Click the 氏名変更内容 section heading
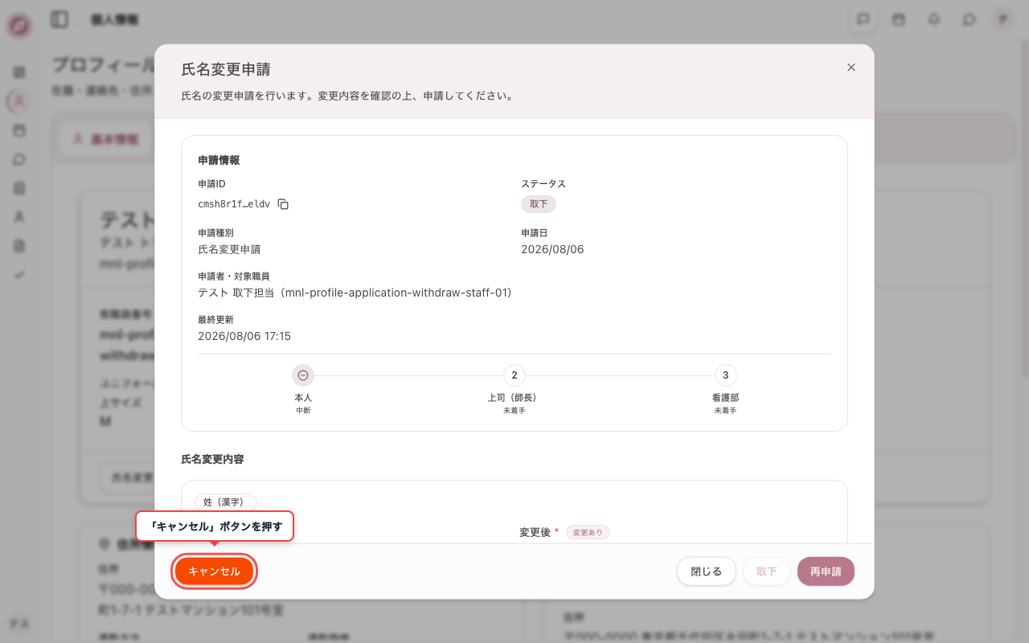1029x643 pixels. [x=212, y=459]
